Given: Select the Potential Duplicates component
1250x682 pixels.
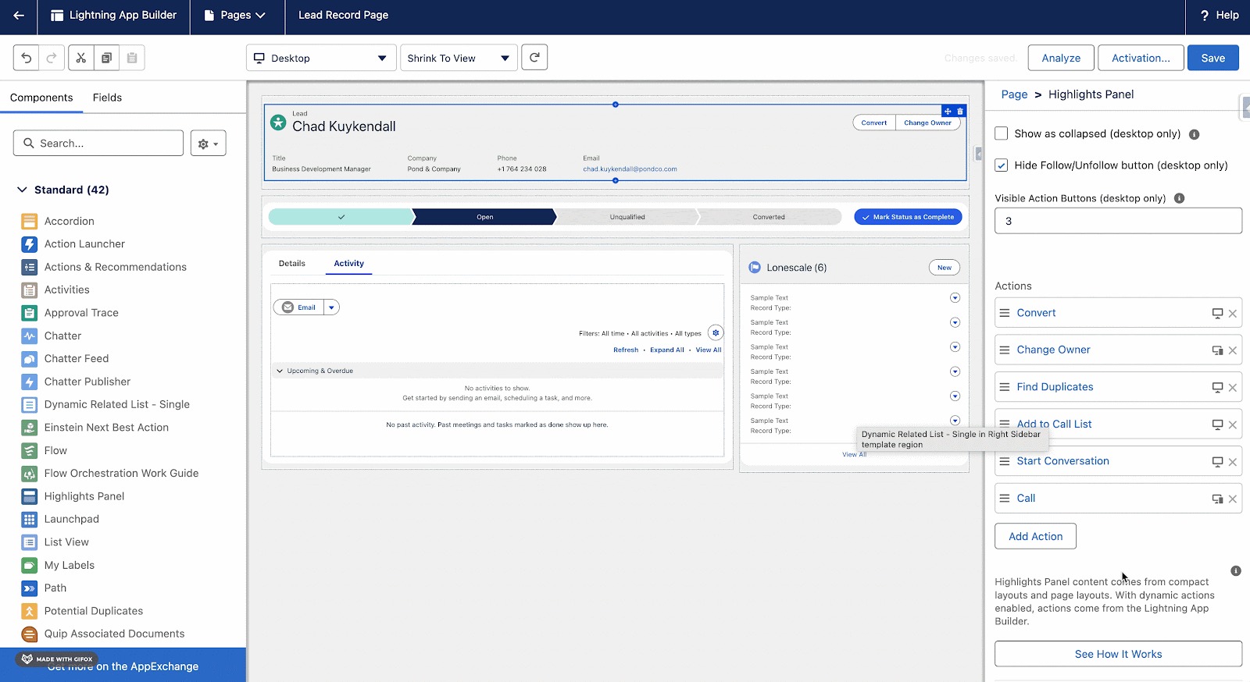Looking at the screenshot, I should pyautogui.click(x=93, y=611).
